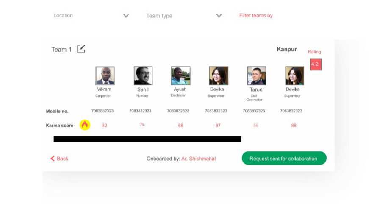Click the flame icon next to Karma score
This screenshot has height=212, width=377.
(x=85, y=125)
